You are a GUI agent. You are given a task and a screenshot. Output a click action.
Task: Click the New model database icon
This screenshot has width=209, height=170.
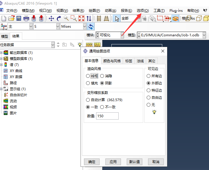point(3,18)
